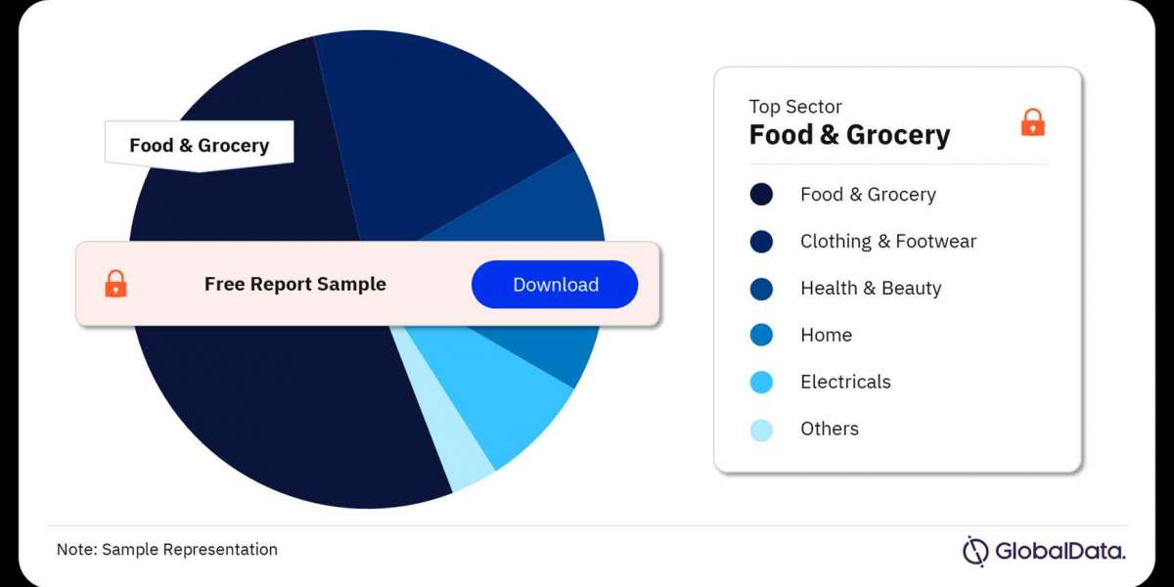Click the Others legend color dot
This screenshot has height=587, width=1174.
[x=761, y=429]
